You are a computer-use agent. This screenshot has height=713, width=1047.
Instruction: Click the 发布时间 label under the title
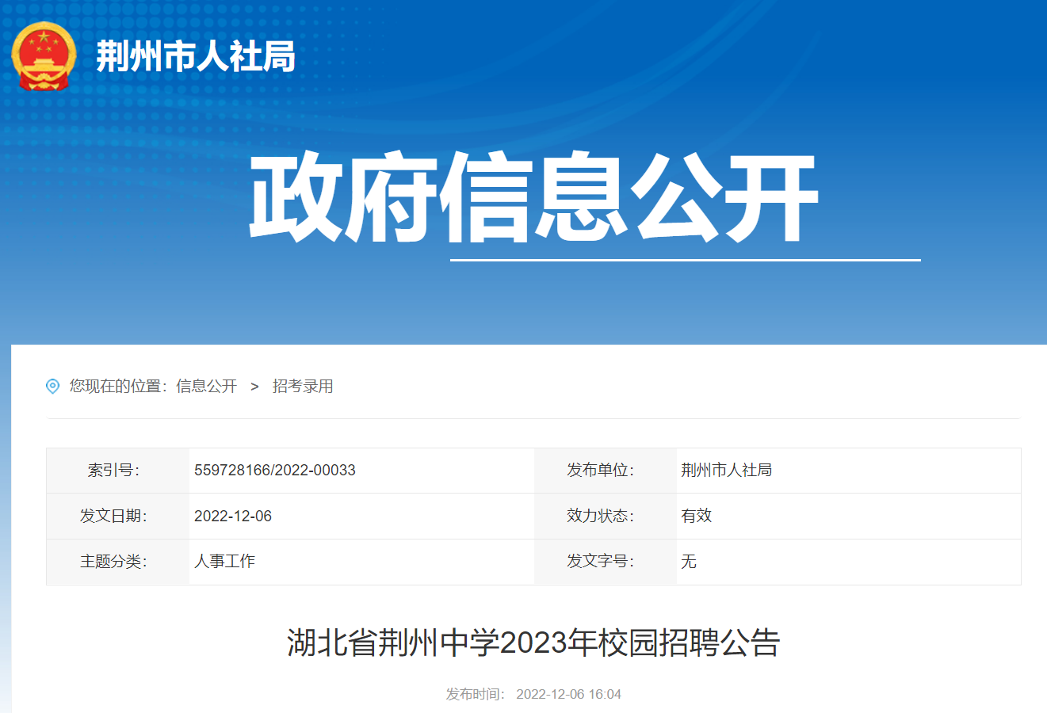click(476, 695)
